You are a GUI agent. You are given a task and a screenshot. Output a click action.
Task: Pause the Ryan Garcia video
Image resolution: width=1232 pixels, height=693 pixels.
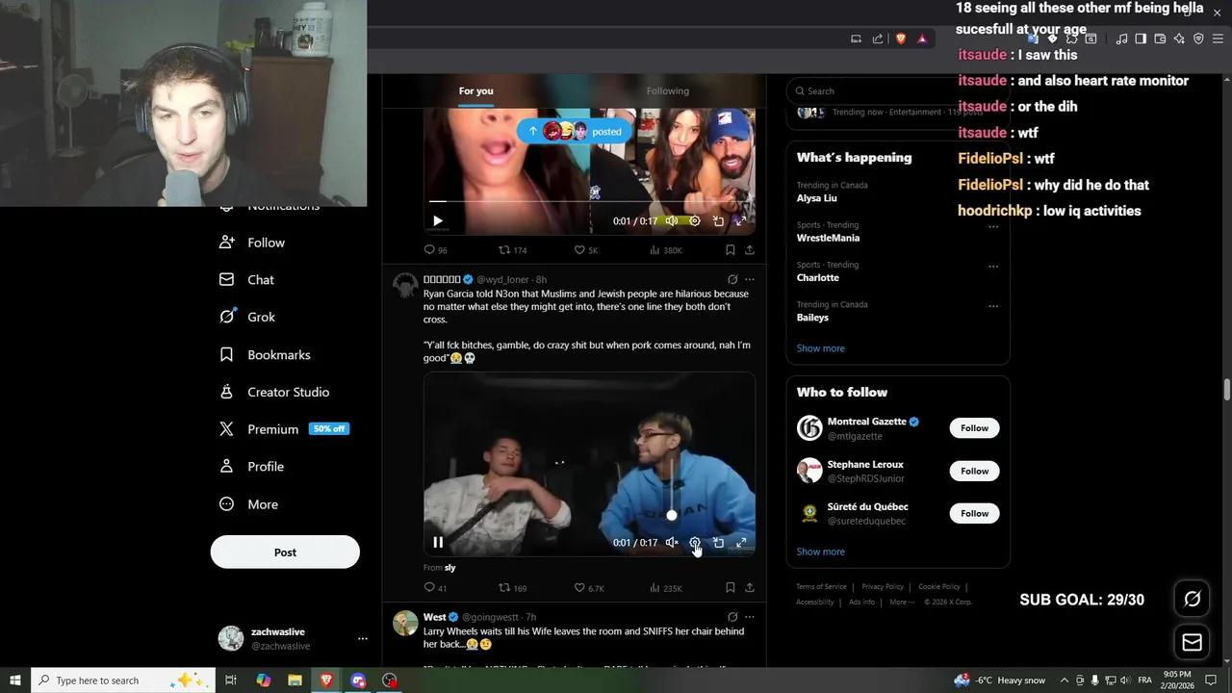tap(438, 543)
